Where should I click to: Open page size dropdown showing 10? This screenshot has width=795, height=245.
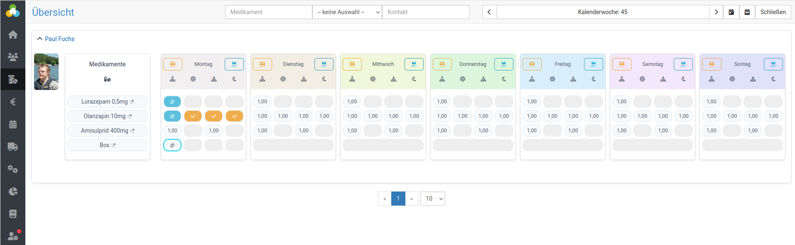(x=432, y=199)
